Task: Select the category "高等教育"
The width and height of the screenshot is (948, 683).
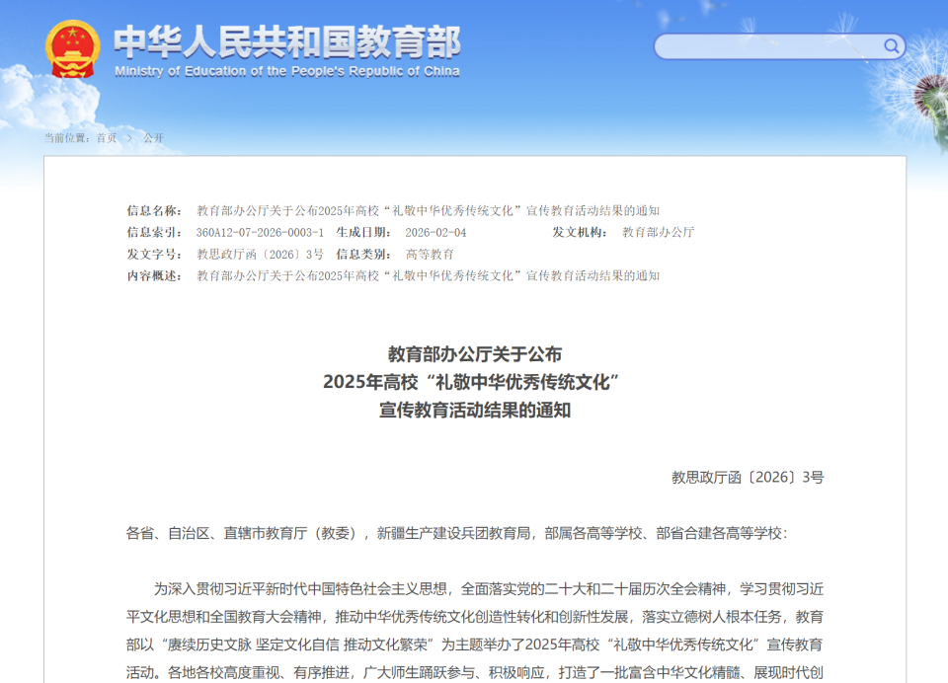Action: click(x=432, y=255)
